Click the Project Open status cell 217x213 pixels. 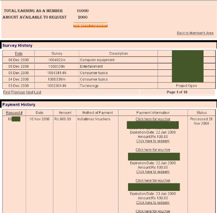[186, 85]
